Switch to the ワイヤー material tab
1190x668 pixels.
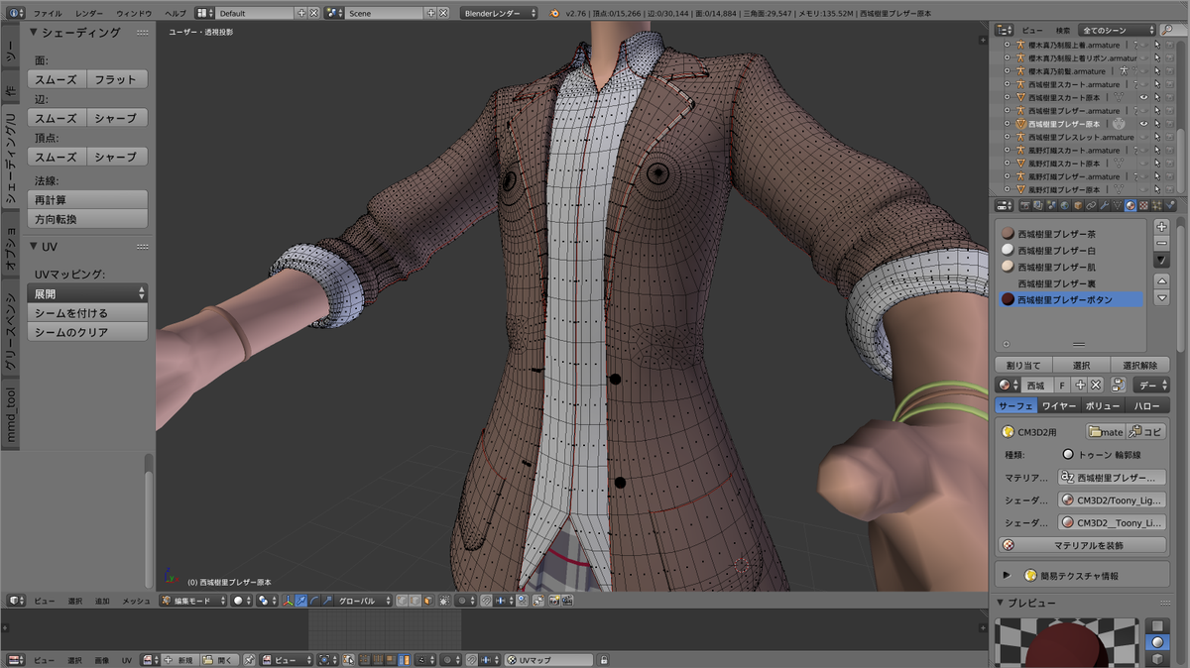[1058, 405]
